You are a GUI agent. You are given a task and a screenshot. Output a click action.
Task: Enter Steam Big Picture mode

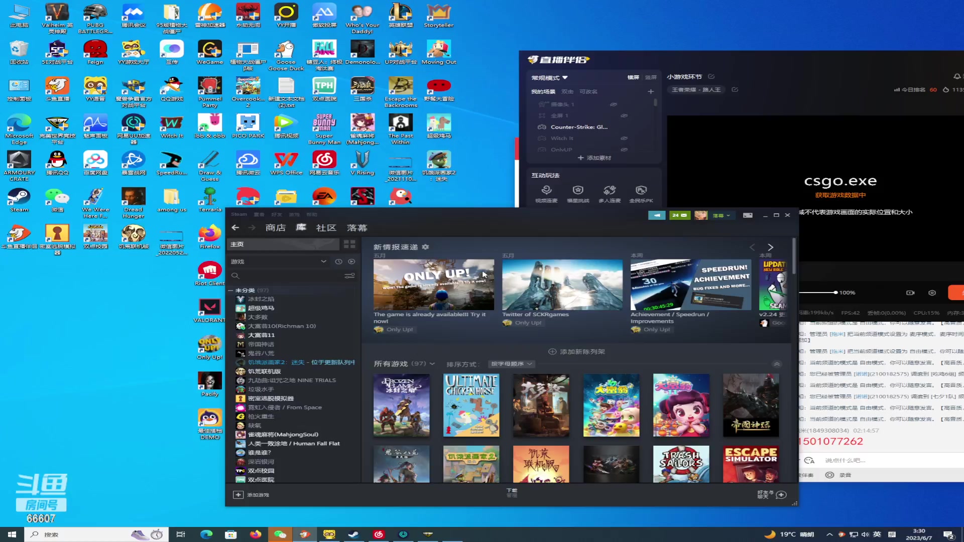tap(748, 215)
